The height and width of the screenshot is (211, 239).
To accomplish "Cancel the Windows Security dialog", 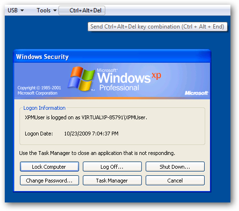I will [x=175, y=181].
